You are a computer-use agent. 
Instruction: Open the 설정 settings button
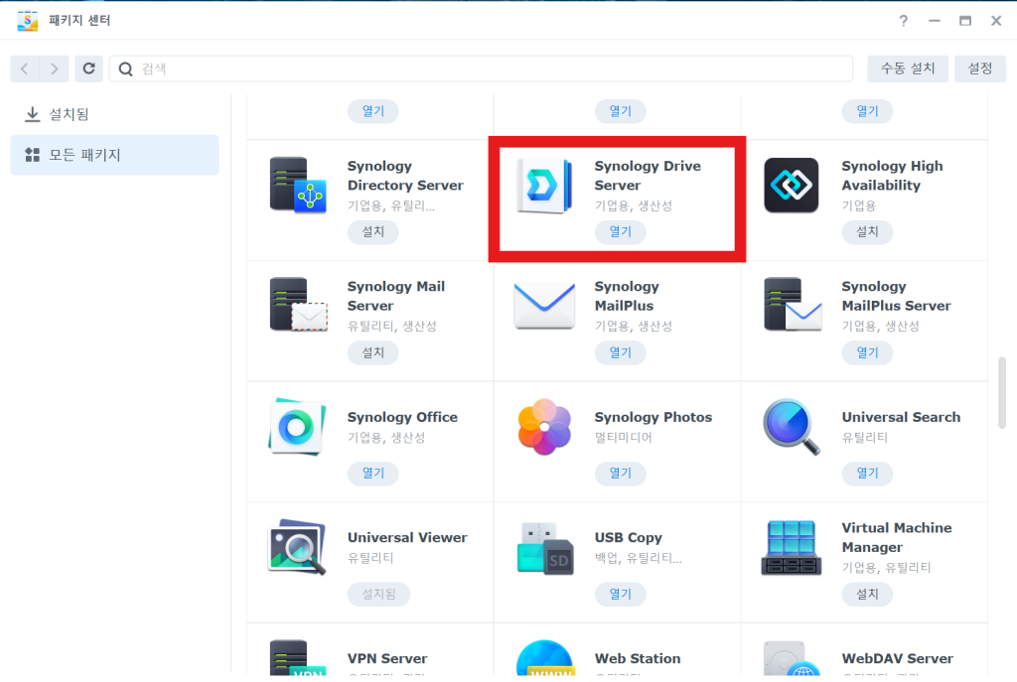click(x=980, y=68)
